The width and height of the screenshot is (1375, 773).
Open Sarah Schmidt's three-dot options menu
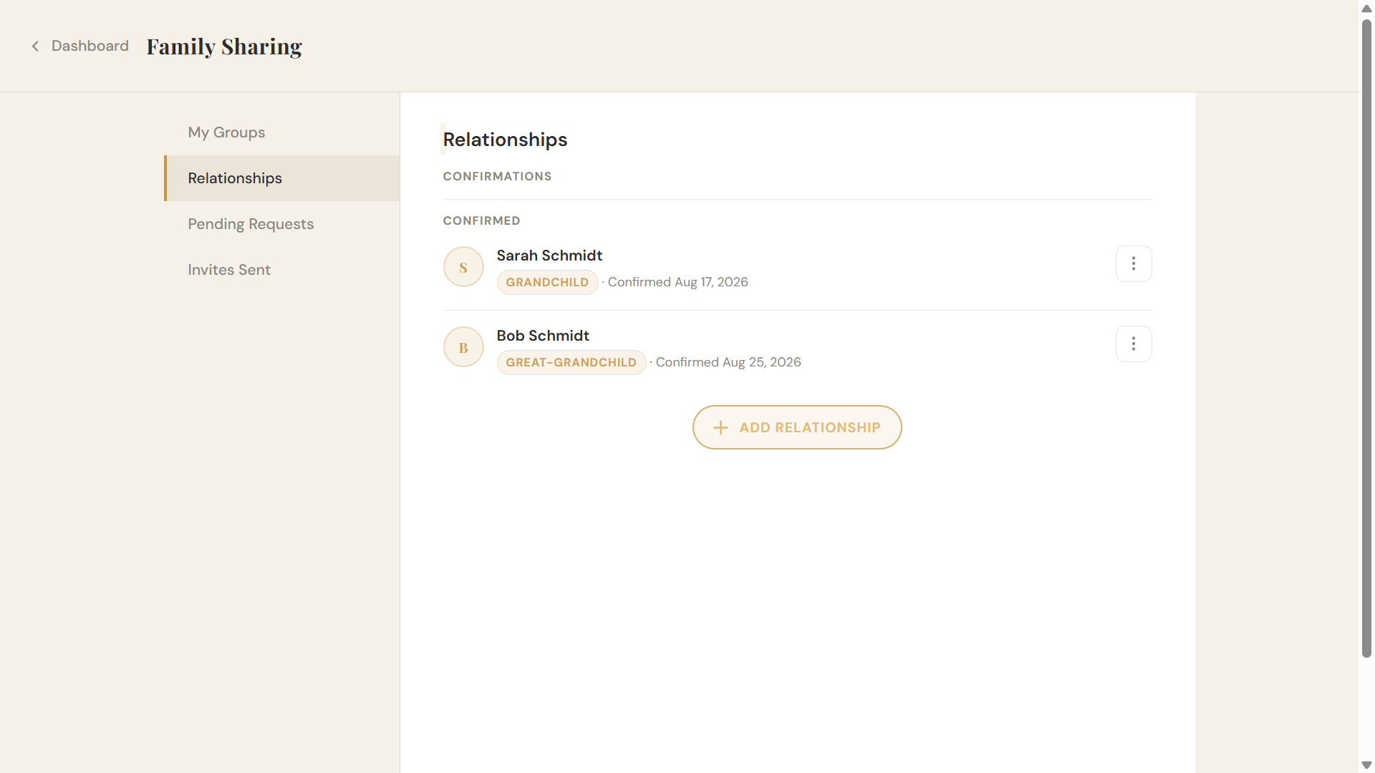coord(1134,264)
